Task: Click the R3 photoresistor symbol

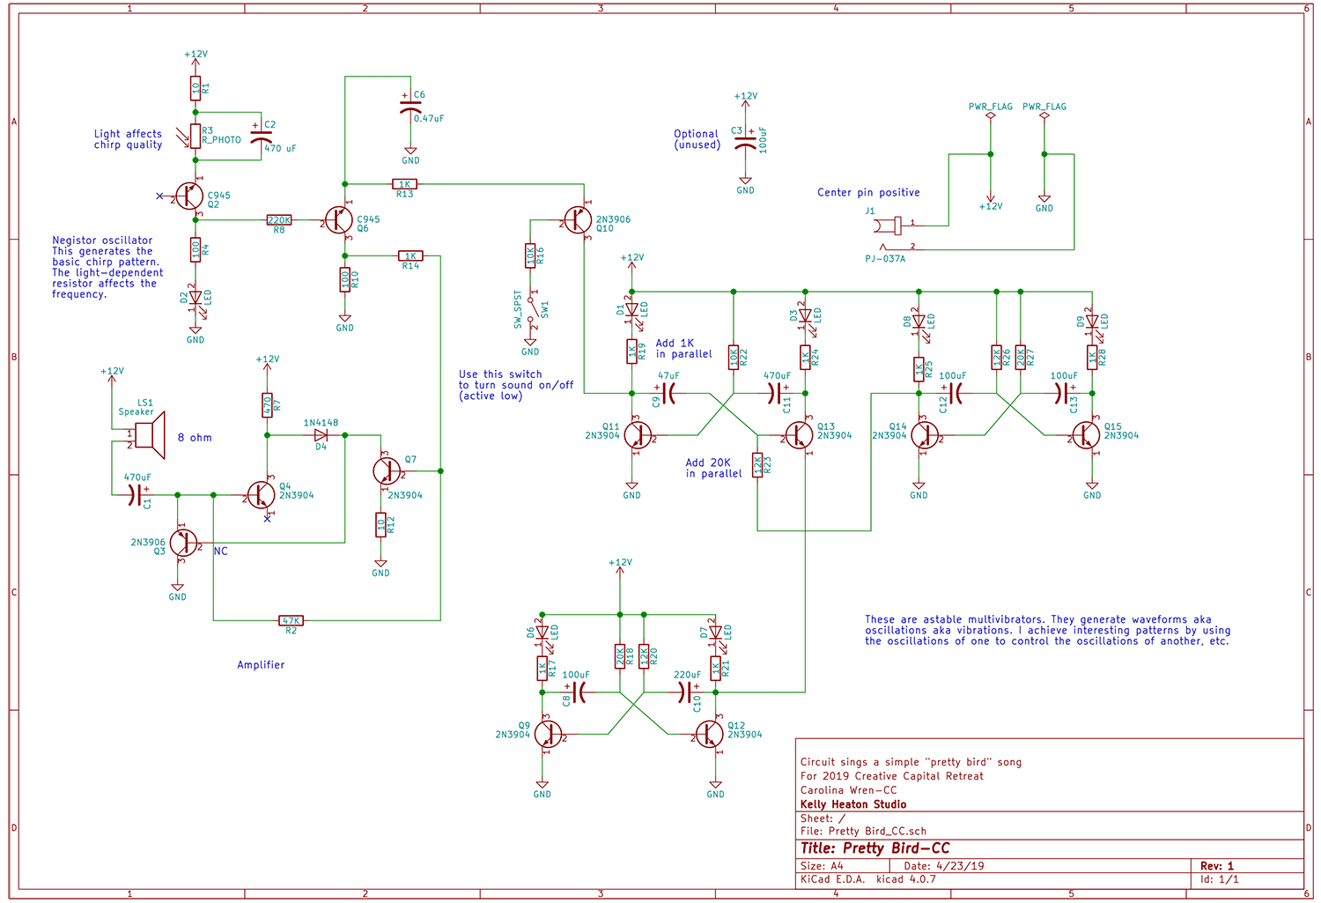Action: [x=195, y=136]
